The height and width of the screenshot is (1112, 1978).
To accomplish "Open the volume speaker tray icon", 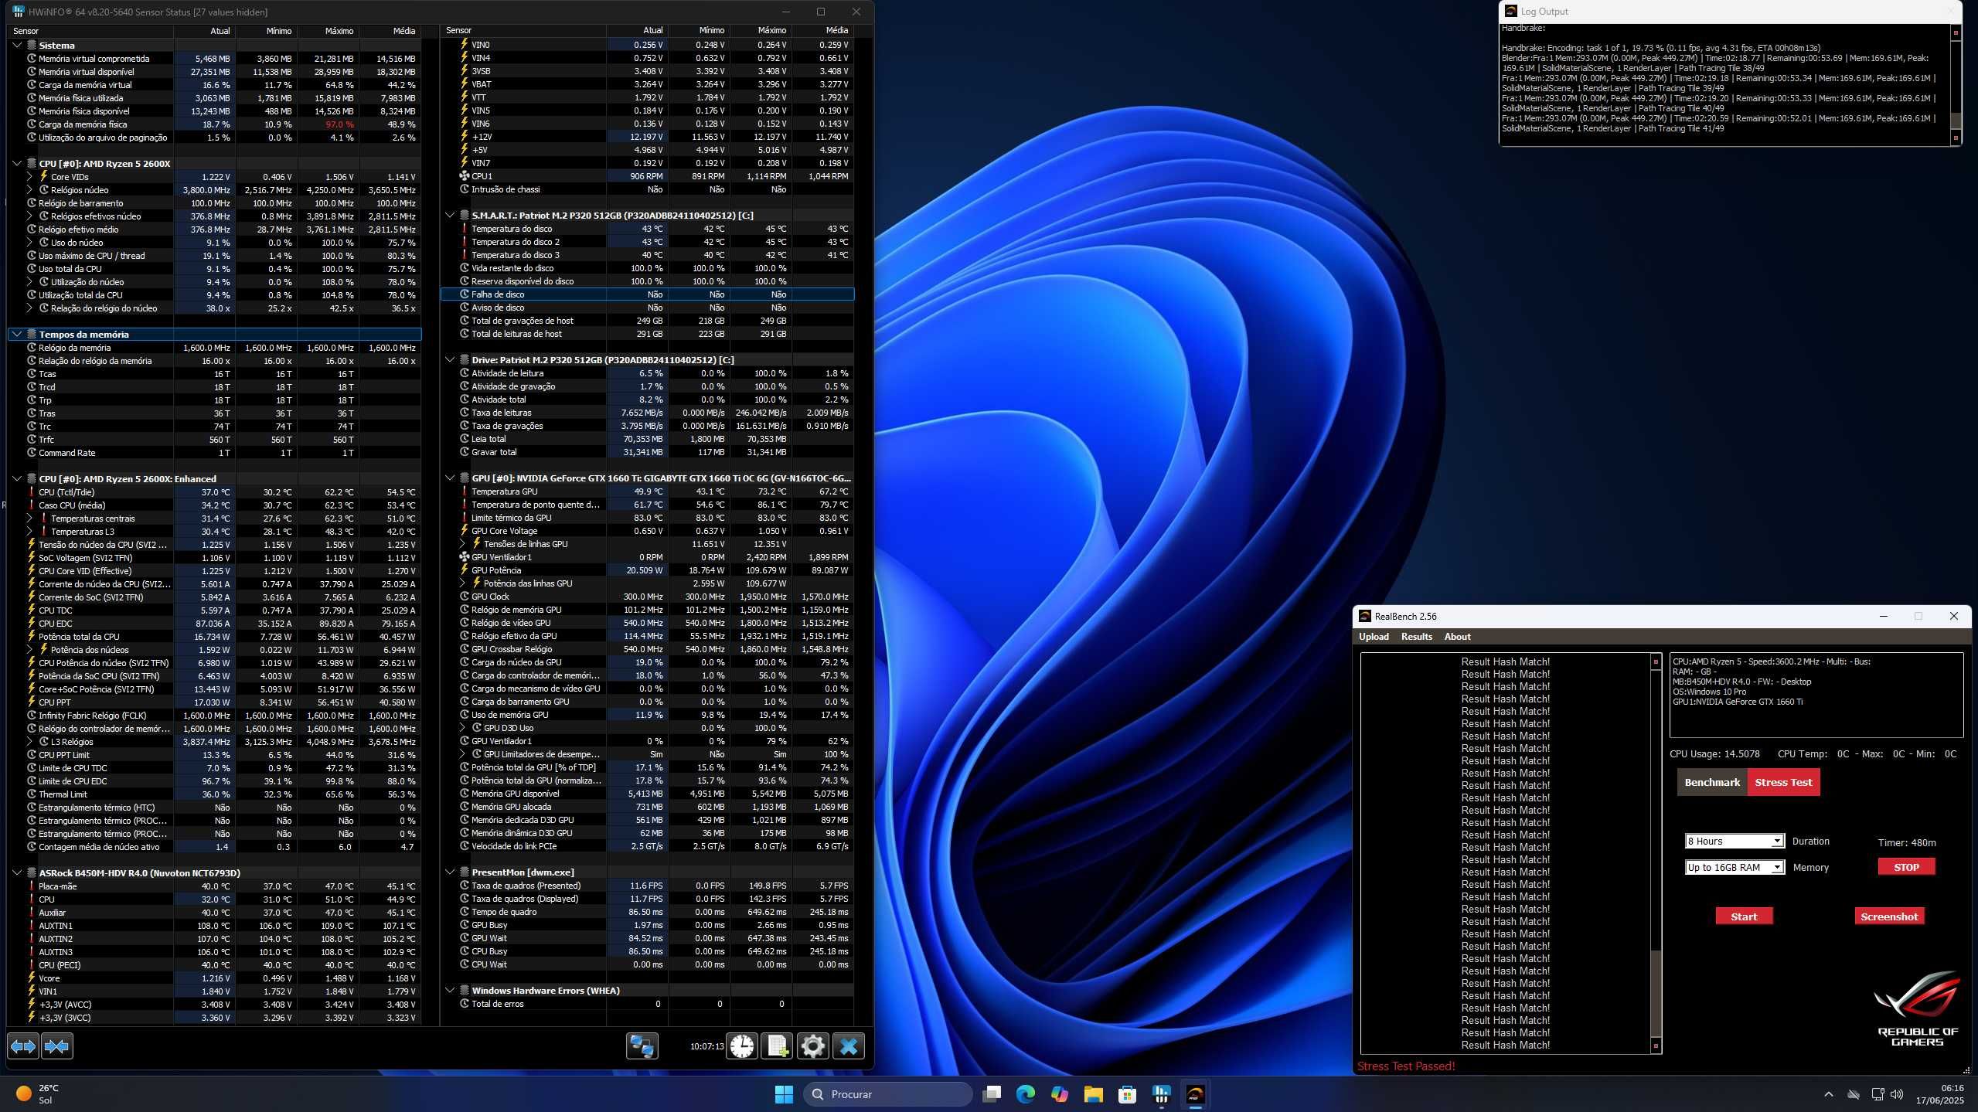I will click(1896, 1094).
